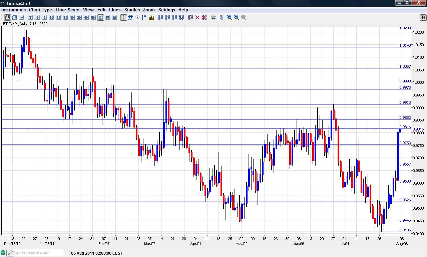Click the 1.0209 horizontal line label

coord(405,28)
